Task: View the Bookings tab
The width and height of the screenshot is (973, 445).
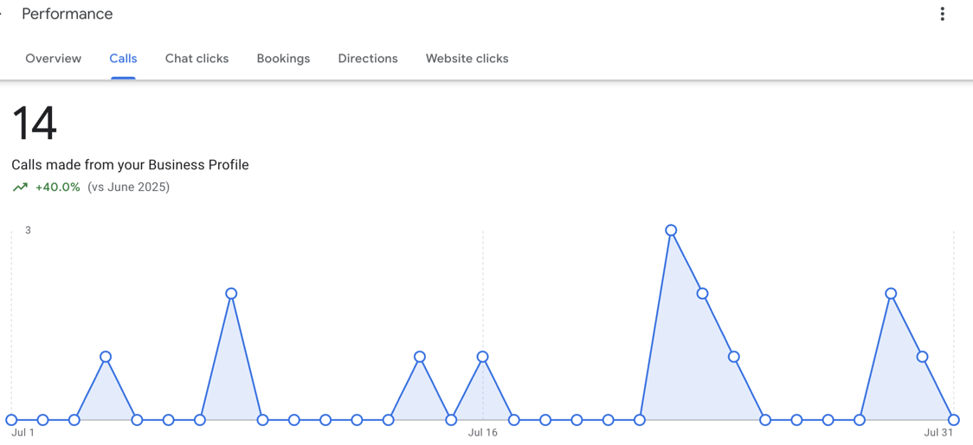Action: [284, 58]
